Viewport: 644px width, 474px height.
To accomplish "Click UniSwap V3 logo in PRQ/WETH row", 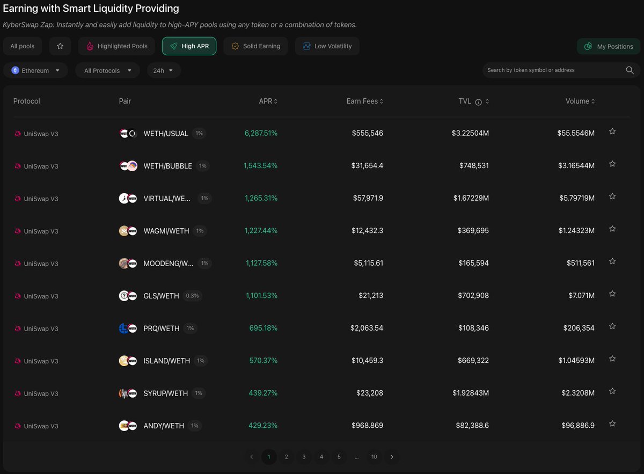I will click(18, 329).
